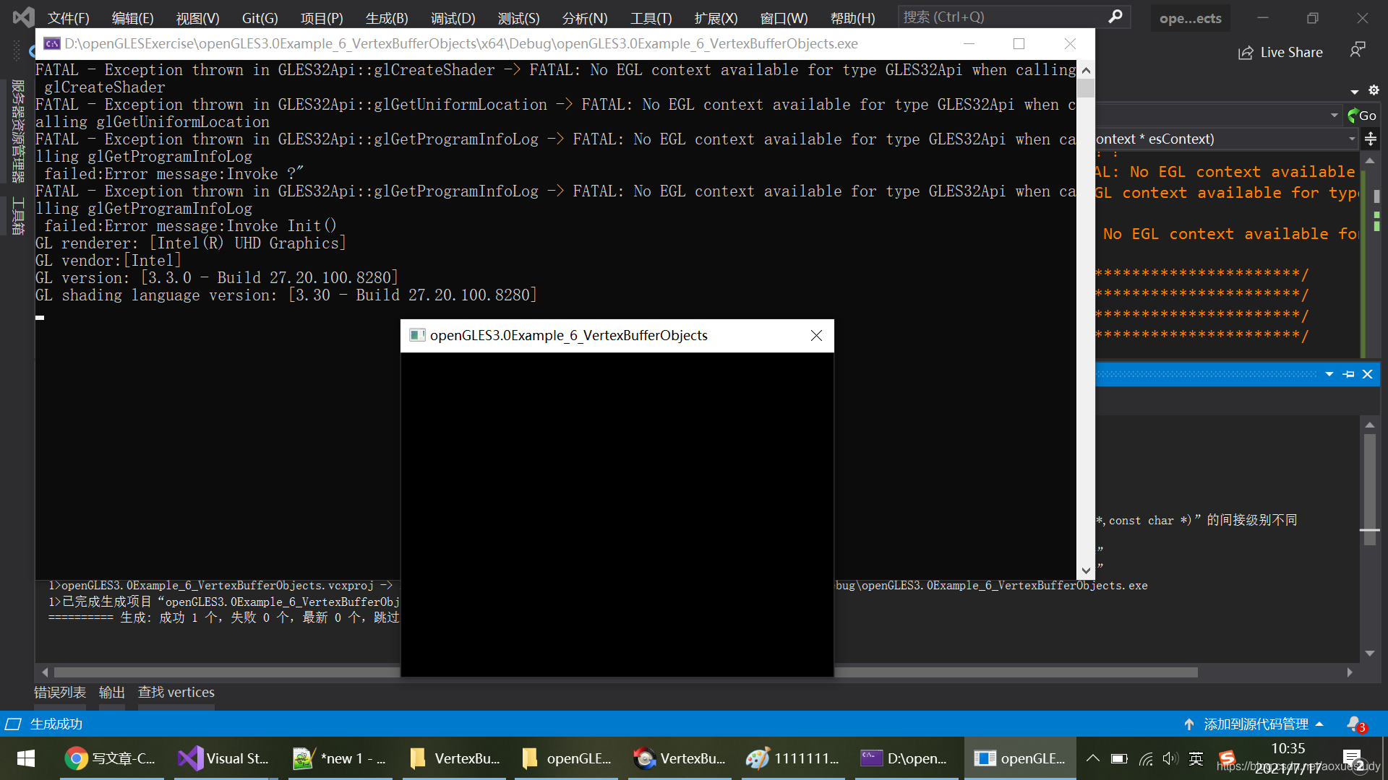Click the console window vertical scrollbar thumb
This screenshot has height=780, width=1388.
click(x=1086, y=89)
